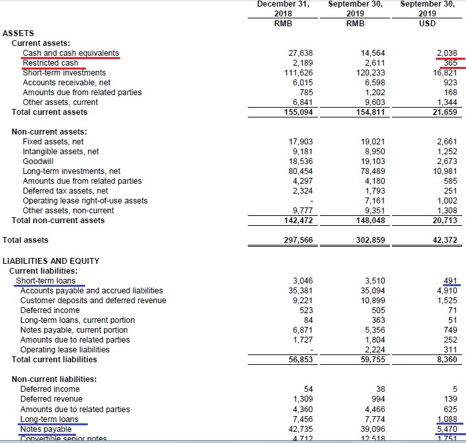Click the 56,853 current liabilities total
The height and width of the screenshot is (443, 466).
pyautogui.click(x=301, y=360)
